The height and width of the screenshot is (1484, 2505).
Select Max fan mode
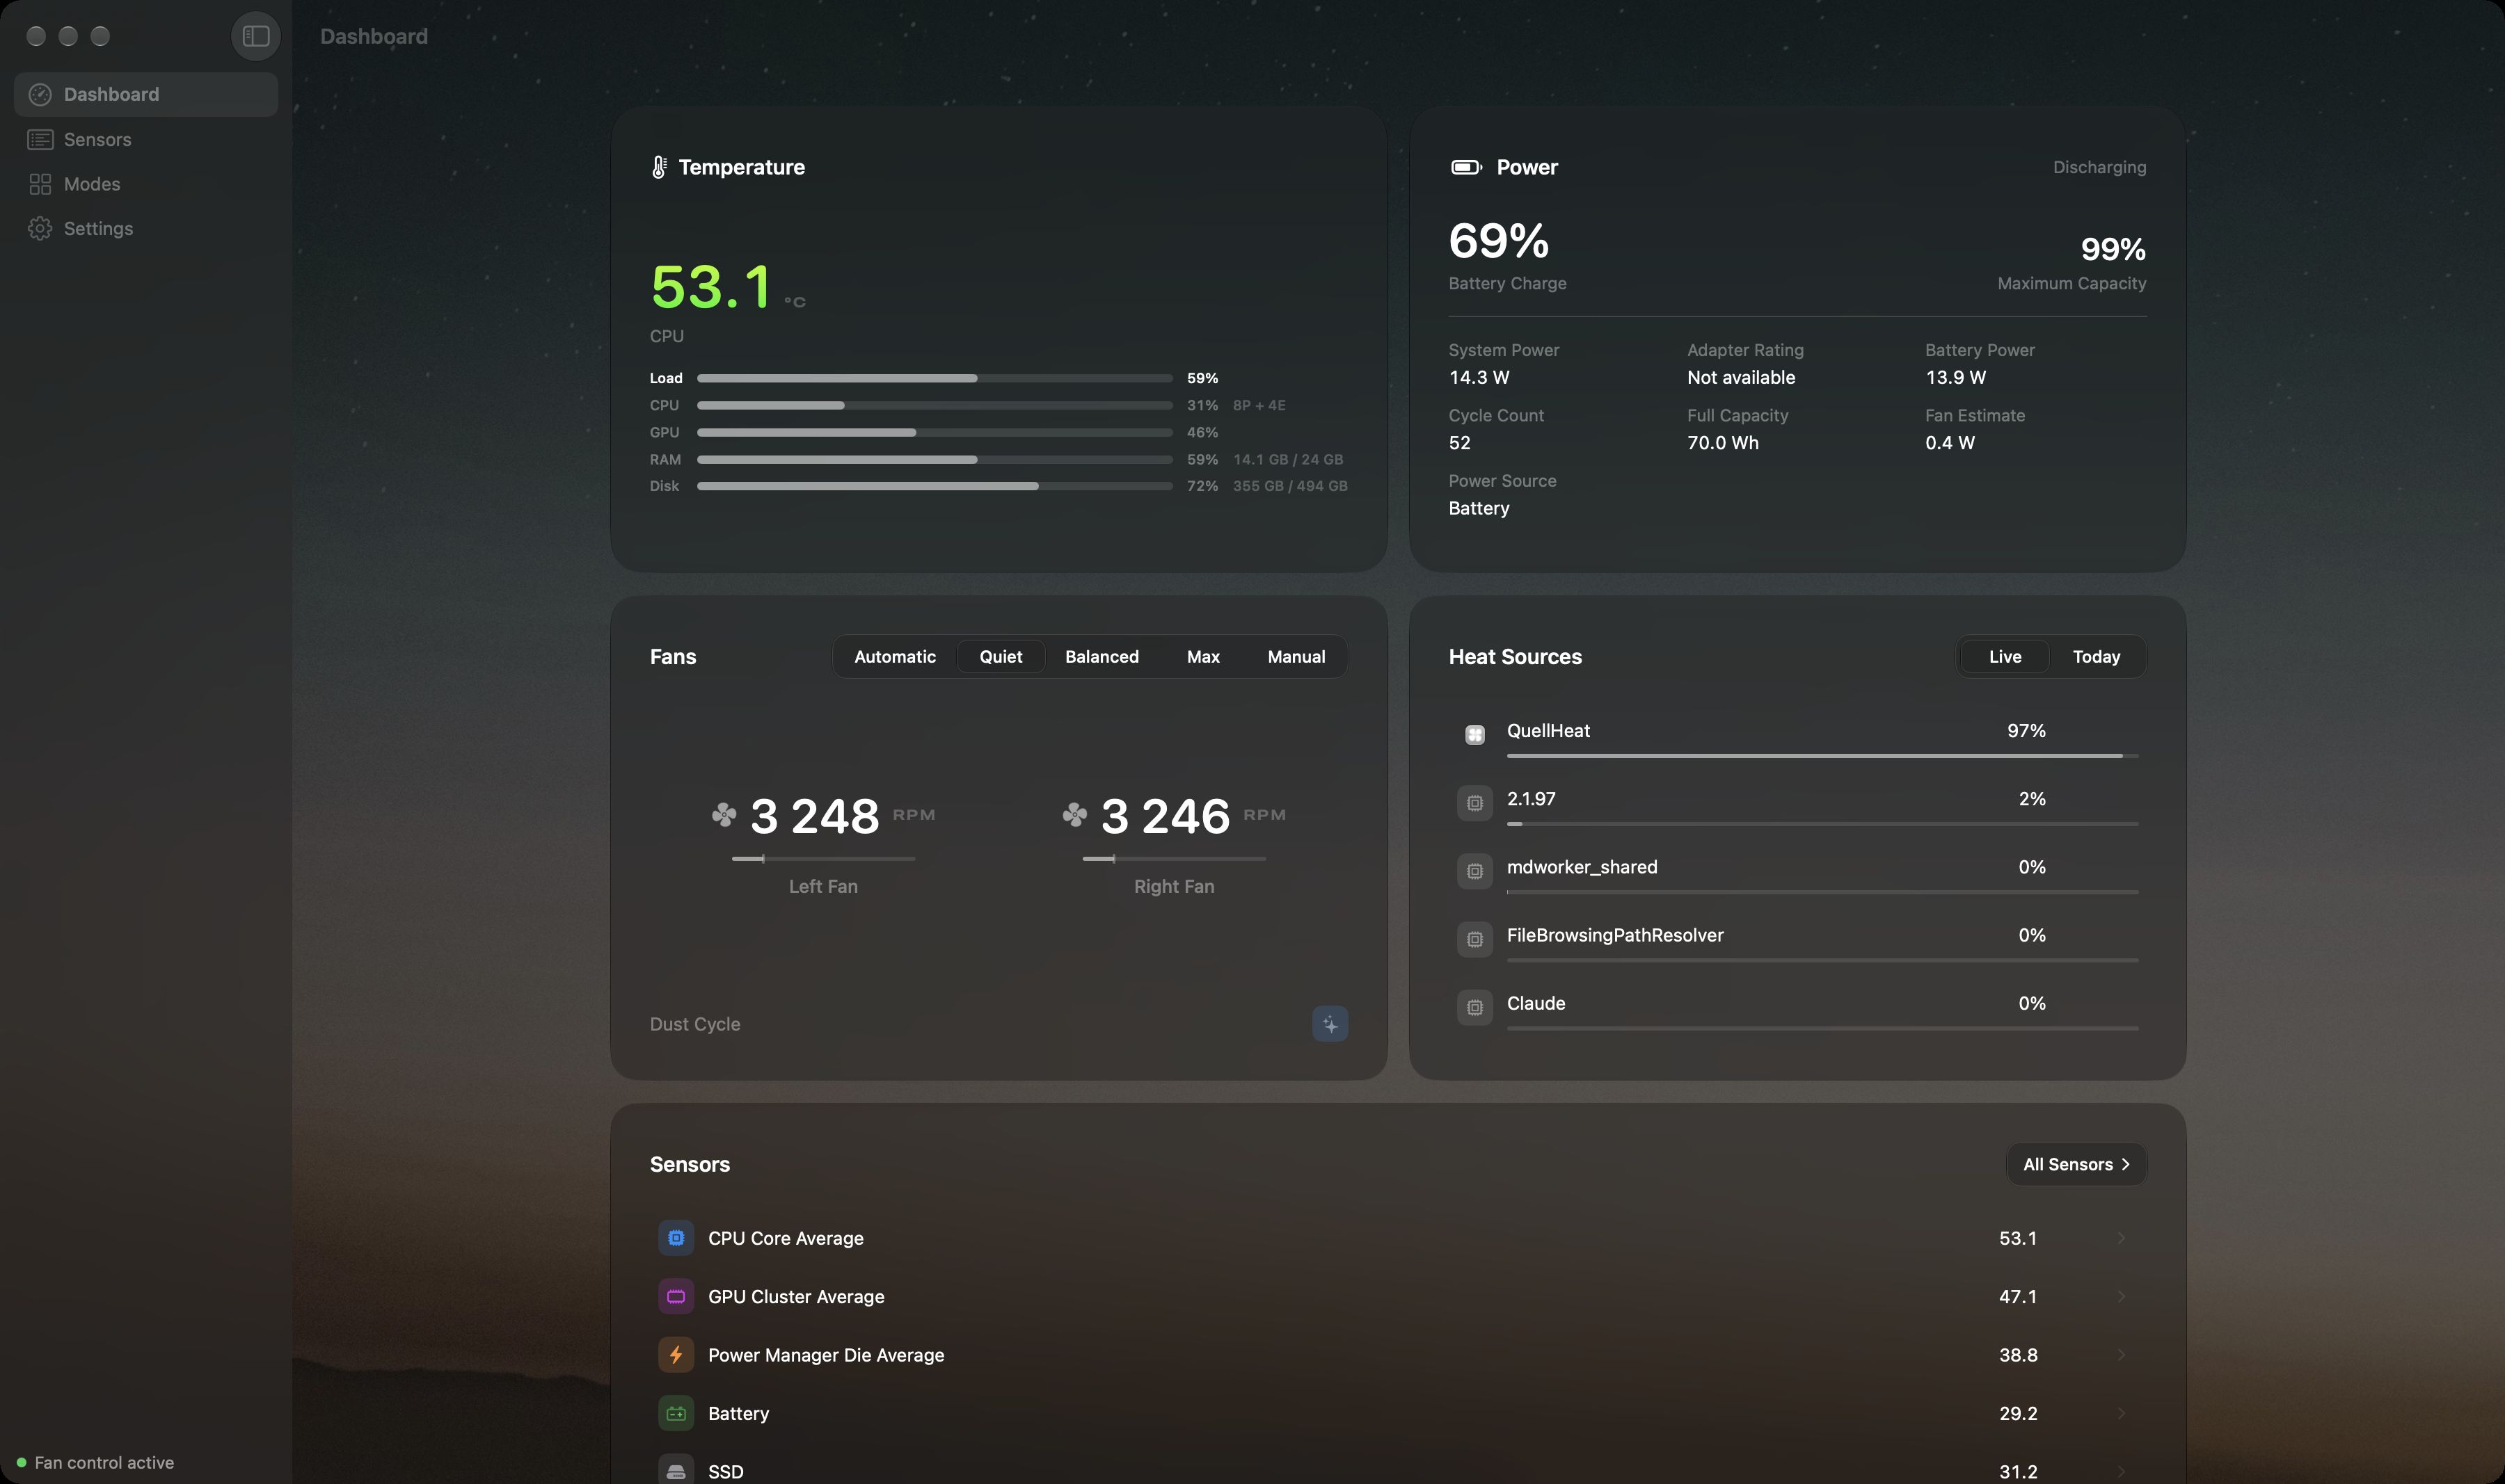(1202, 657)
